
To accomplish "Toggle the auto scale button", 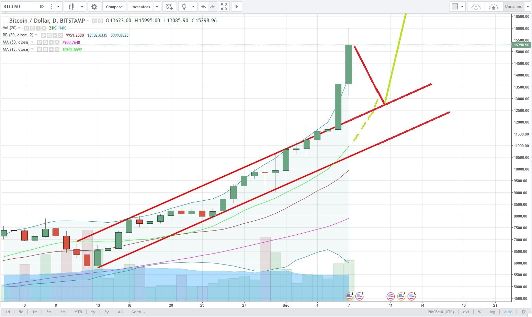I will pyautogui.click(x=508, y=312).
